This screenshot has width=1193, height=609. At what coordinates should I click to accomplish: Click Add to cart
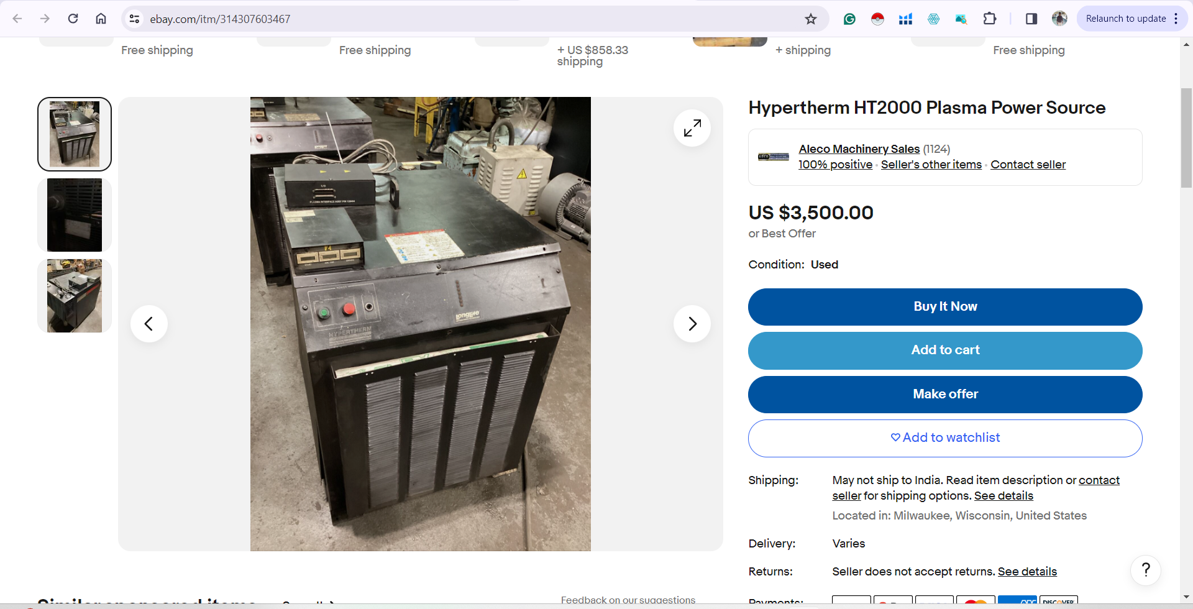(x=945, y=350)
